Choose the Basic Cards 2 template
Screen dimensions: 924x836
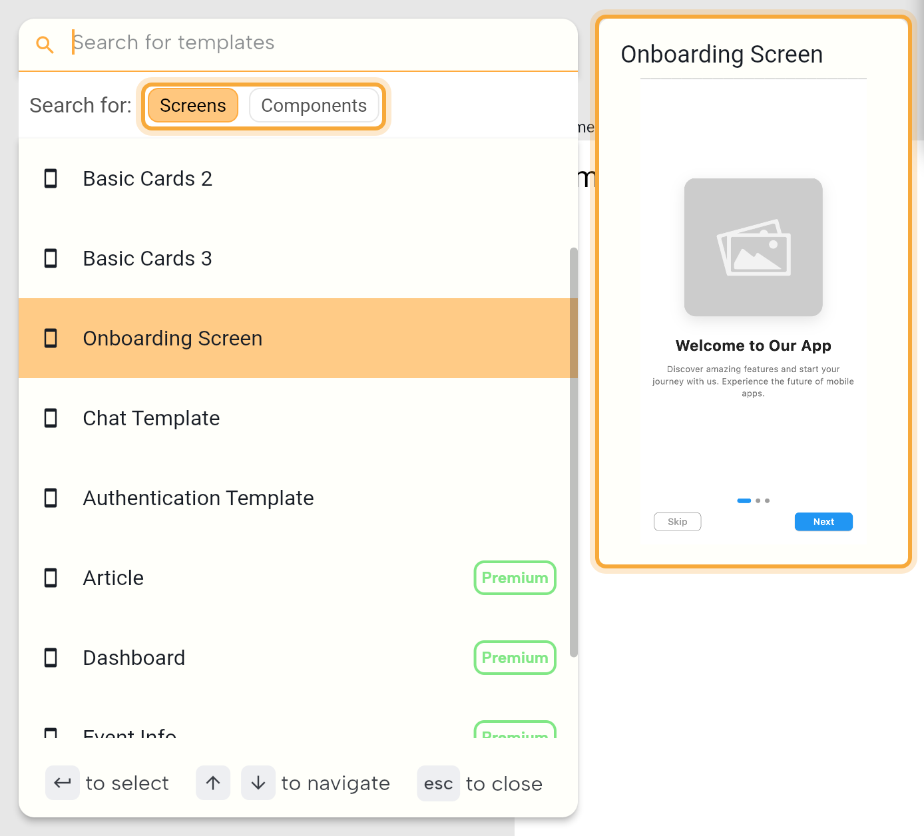298,178
